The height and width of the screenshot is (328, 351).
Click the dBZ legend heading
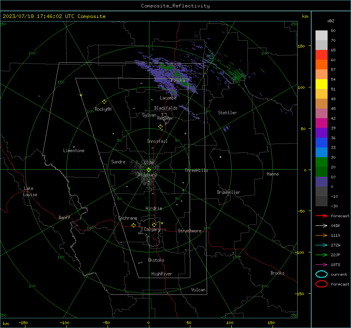[x=331, y=21]
